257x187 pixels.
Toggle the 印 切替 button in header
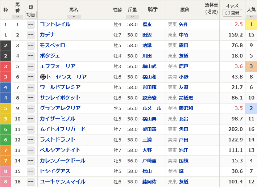click(x=31, y=14)
